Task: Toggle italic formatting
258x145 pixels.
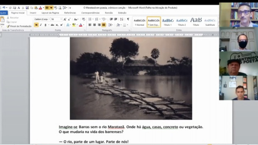Action: click(x=41, y=25)
